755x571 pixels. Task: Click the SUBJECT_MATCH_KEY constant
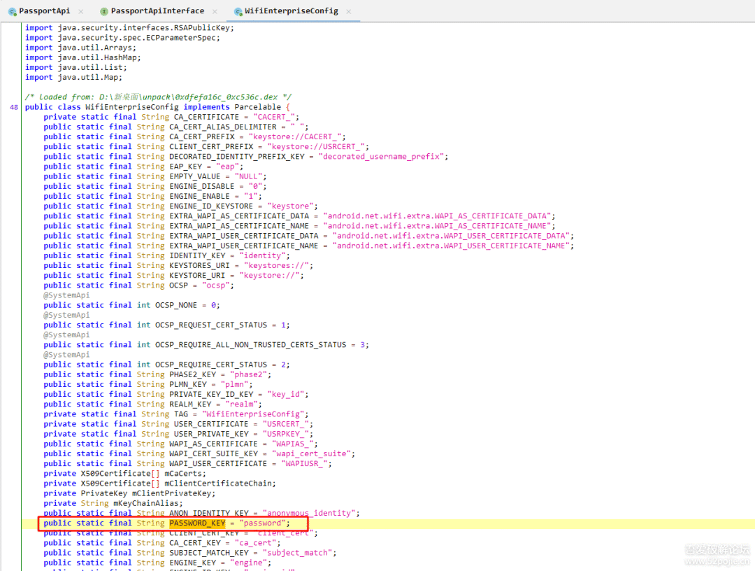[209, 553]
